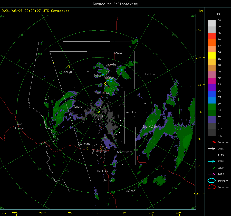The image size is (231, 216).
Task: Select the blue 33-36 dBZ swatch
Action: click(211, 94)
